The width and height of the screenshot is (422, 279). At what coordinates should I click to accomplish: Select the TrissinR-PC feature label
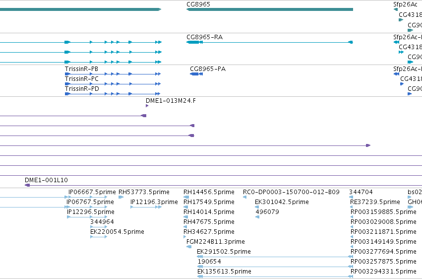82,79
